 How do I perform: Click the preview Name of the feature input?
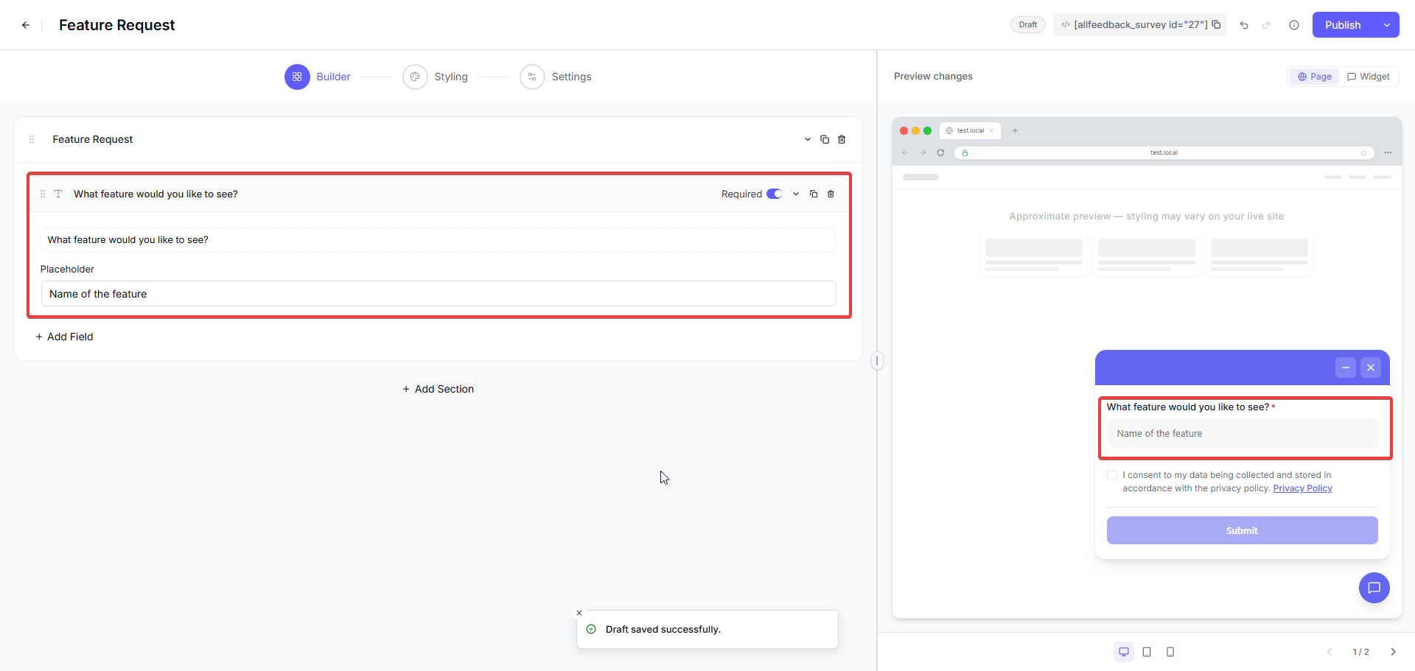coord(1243,433)
